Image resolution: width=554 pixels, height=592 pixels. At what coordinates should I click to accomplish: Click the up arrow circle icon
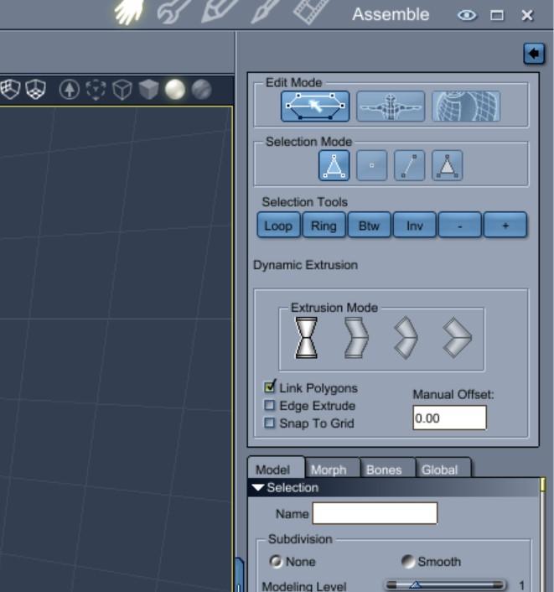(70, 90)
